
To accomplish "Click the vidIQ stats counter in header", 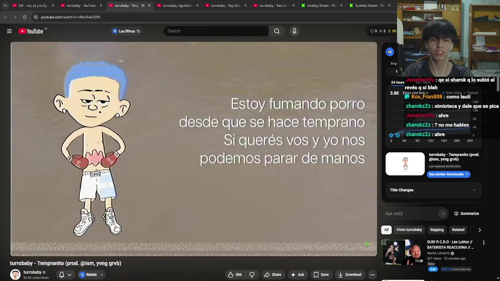I will 383,31.
